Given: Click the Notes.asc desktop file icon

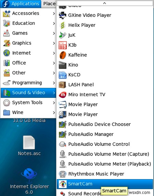Looking at the screenshot, I should [x=29, y=142].
